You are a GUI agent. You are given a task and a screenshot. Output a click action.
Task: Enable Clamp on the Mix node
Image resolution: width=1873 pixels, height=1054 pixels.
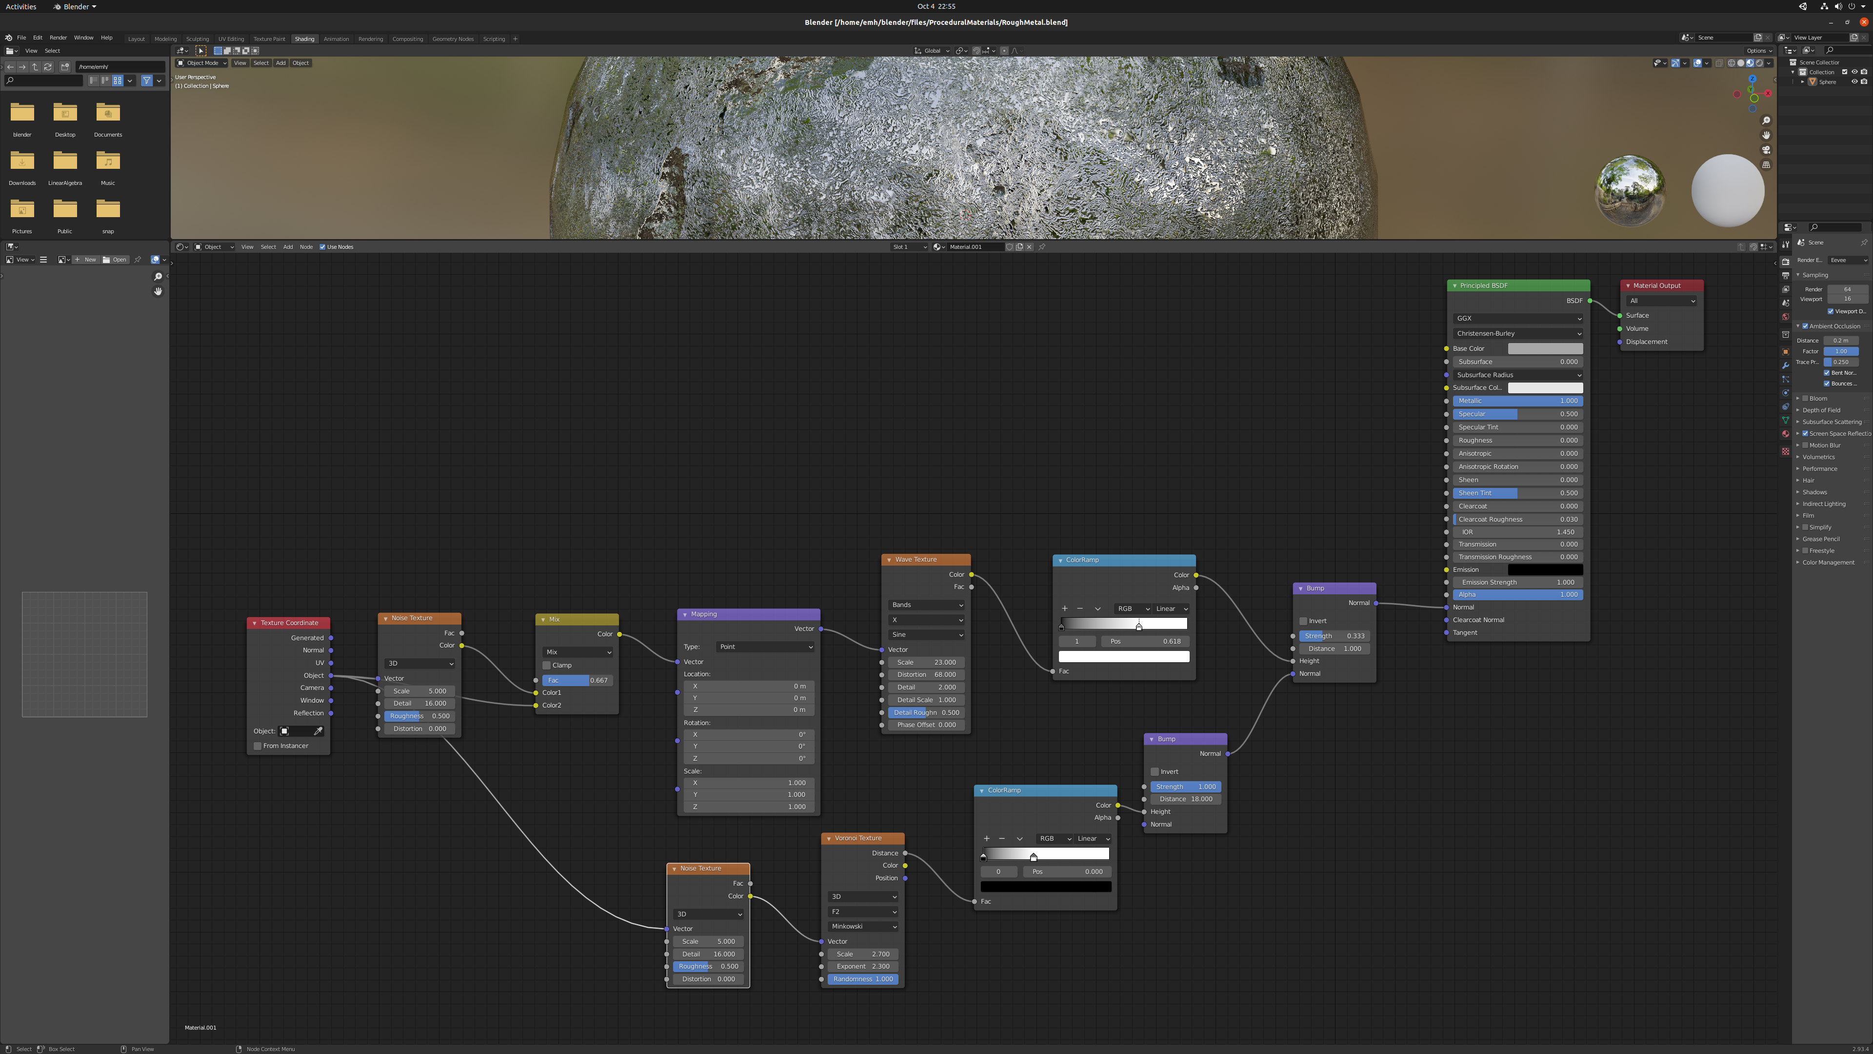(547, 666)
